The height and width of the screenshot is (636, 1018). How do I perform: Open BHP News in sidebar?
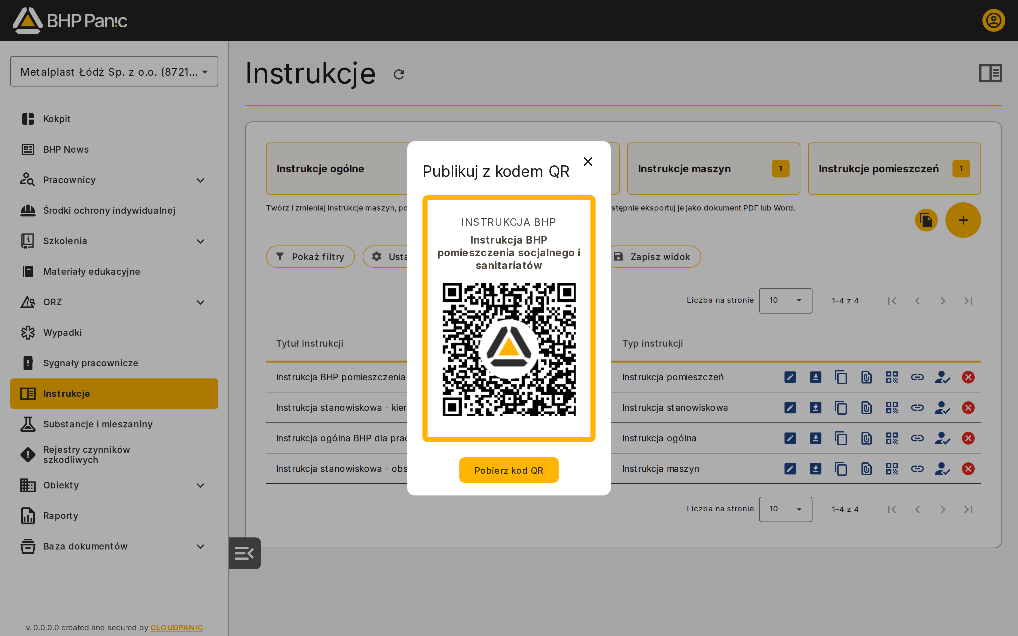pos(114,149)
